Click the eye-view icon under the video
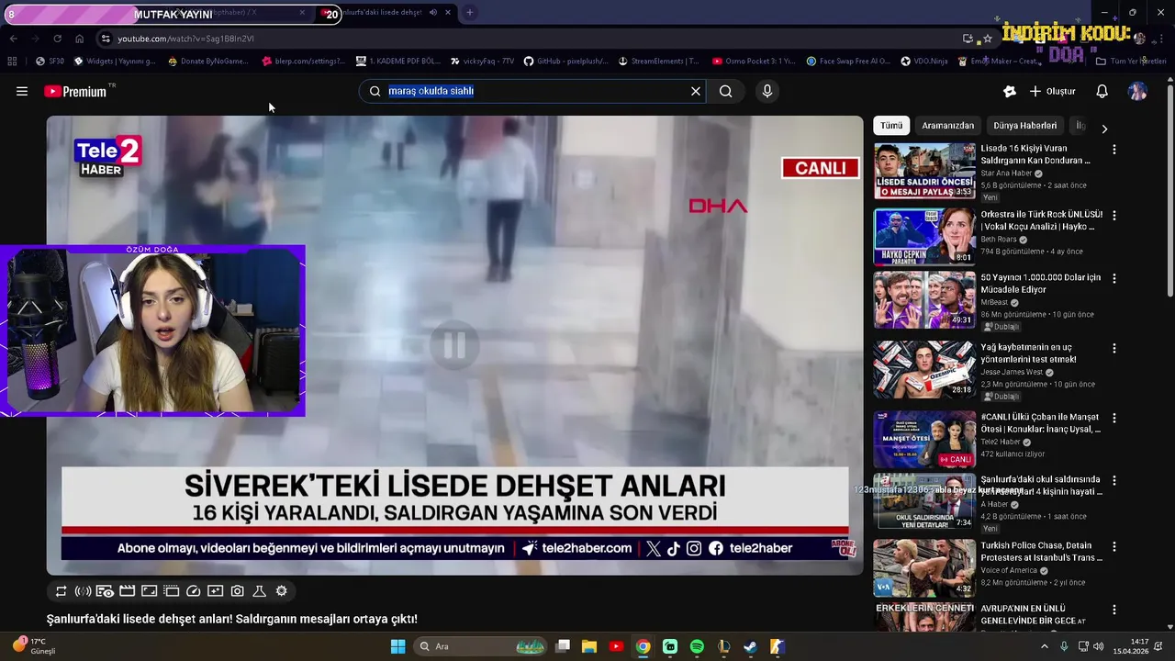 (105, 591)
